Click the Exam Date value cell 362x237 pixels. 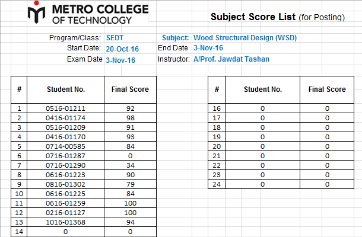120,60
